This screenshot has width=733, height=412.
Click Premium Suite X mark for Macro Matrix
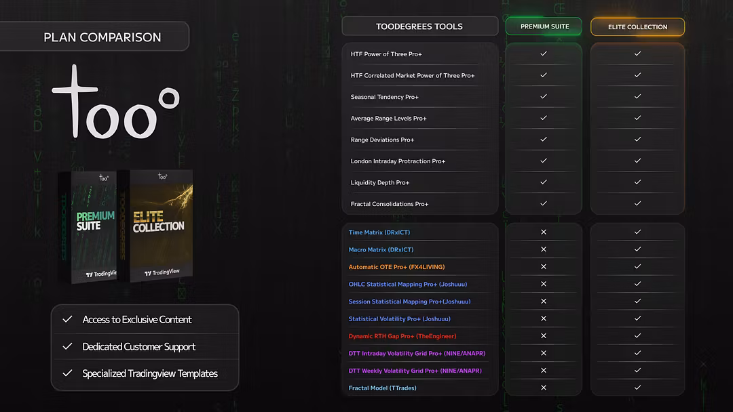(544, 249)
